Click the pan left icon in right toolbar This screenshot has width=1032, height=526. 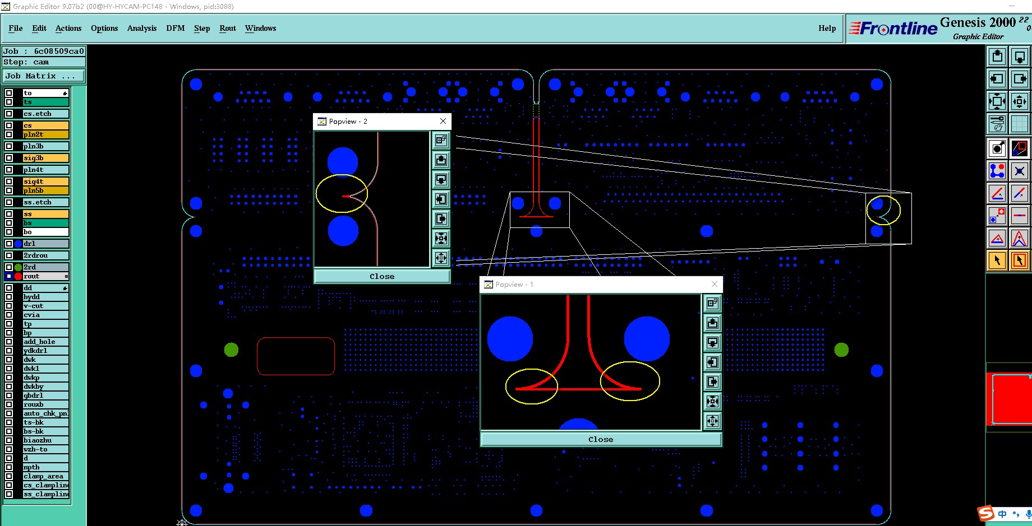997,79
